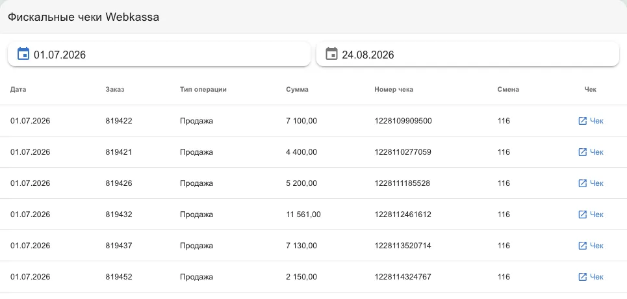Select order number 819432
This screenshot has height=299, width=627.
tap(119, 214)
